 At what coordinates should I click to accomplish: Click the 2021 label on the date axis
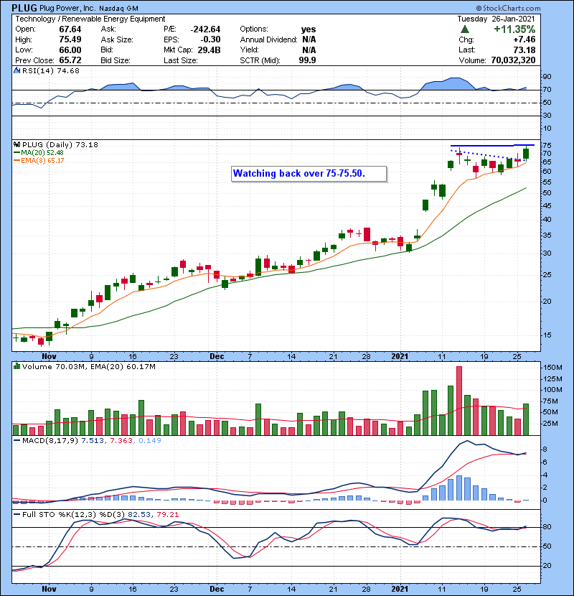400,356
